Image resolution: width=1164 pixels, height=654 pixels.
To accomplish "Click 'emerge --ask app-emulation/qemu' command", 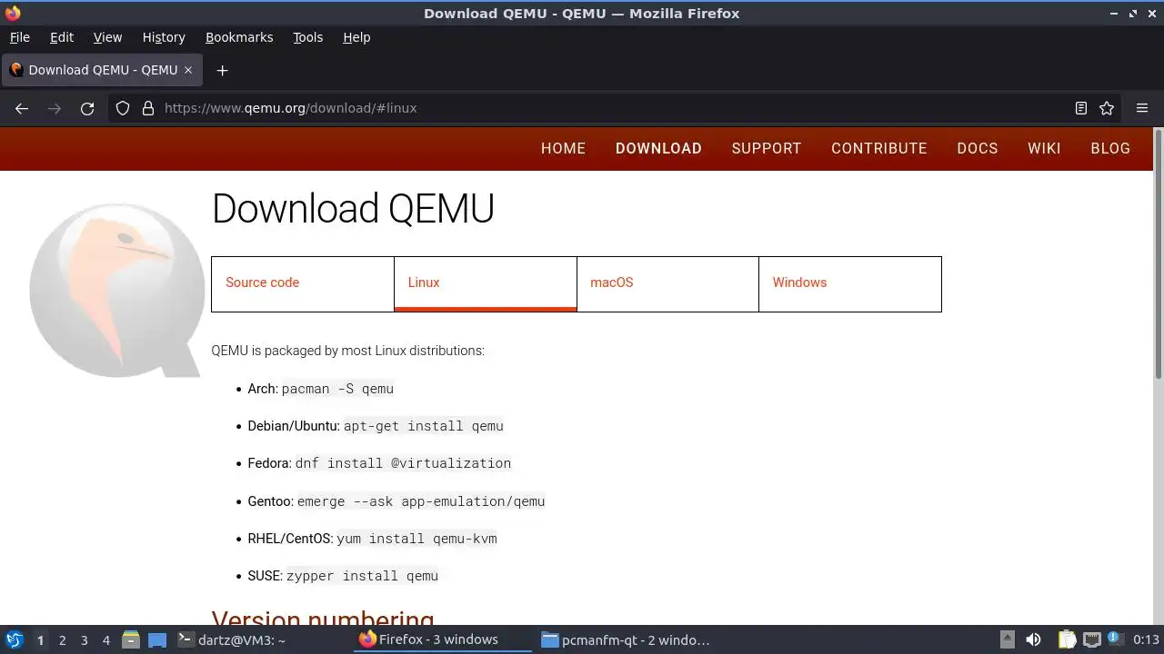I will pyautogui.click(x=421, y=501).
